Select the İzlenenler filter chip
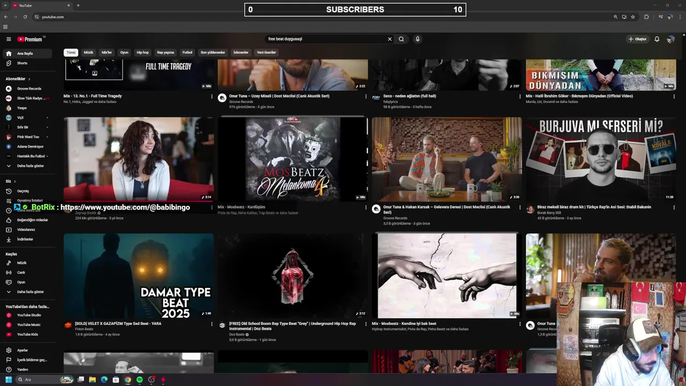 [x=241, y=53]
